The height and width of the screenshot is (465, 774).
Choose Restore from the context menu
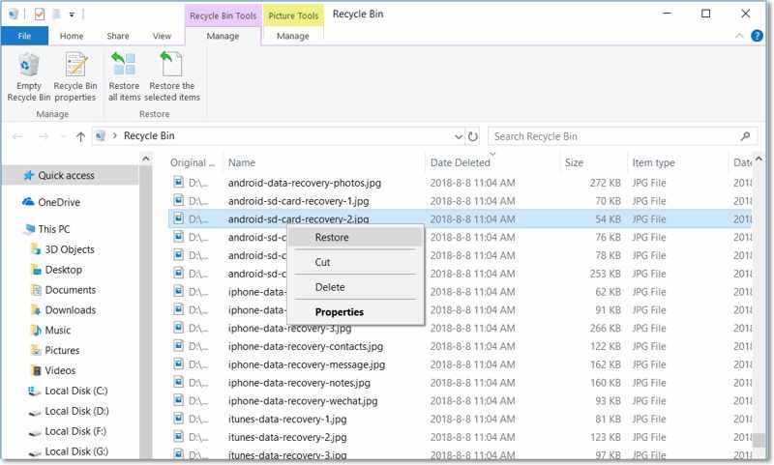pyautogui.click(x=332, y=237)
